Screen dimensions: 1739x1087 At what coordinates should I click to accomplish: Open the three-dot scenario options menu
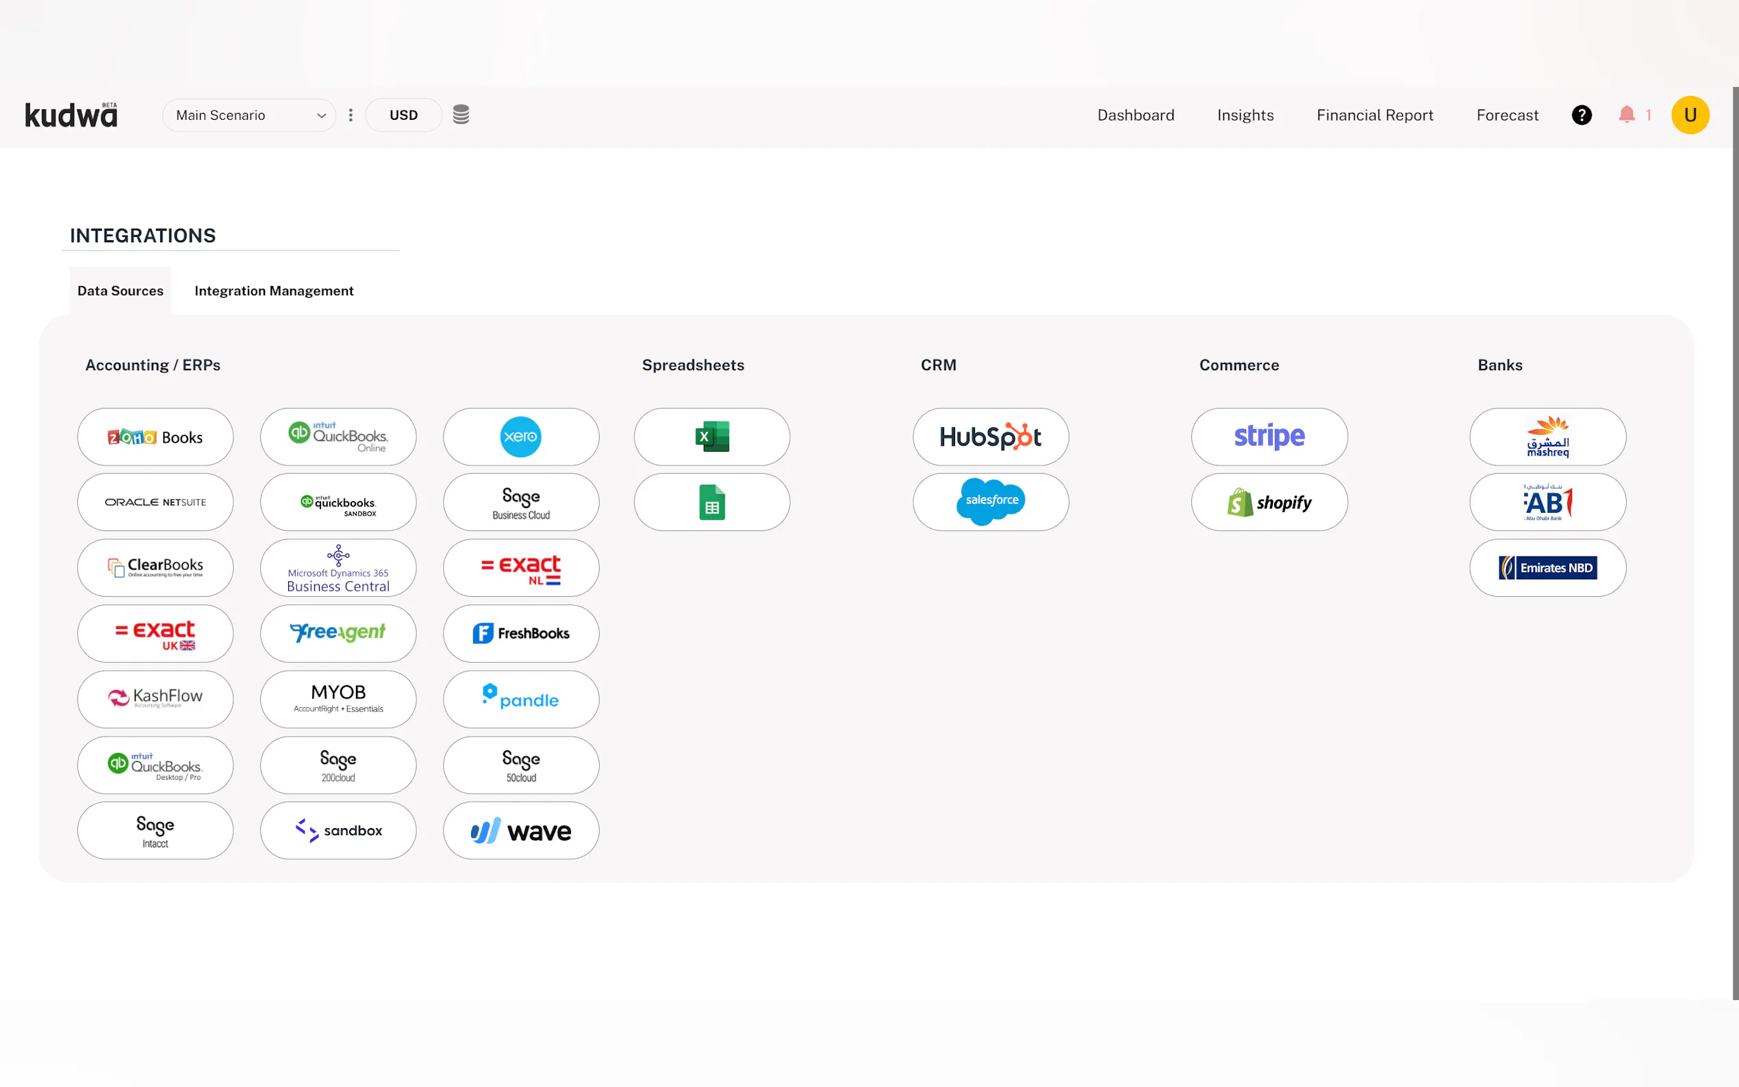click(351, 115)
